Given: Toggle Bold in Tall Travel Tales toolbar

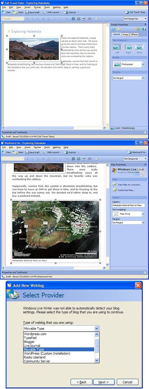Looking at the screenshot, I should (x=27, y=19).
